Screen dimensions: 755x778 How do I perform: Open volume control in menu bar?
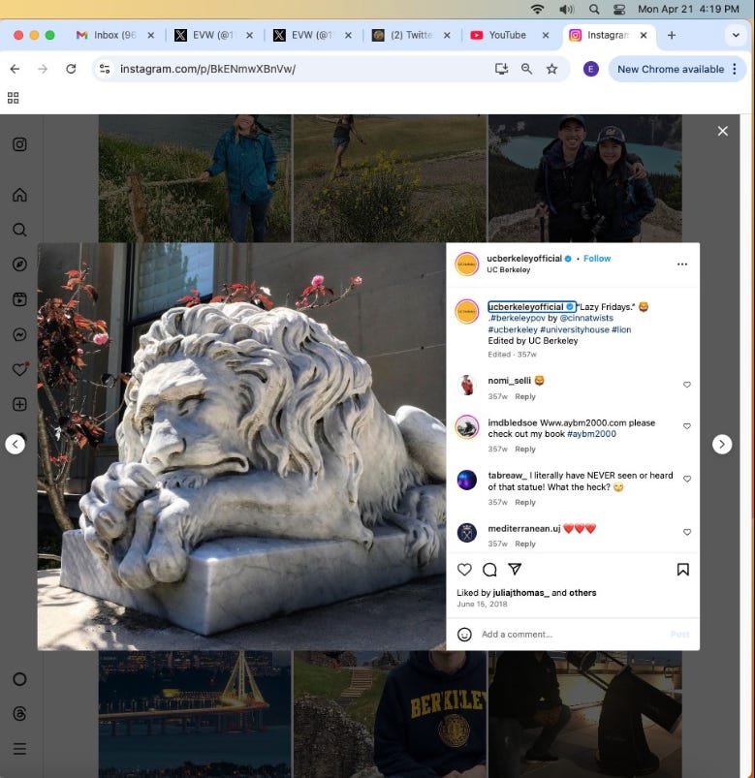click(x=566, y=9)
